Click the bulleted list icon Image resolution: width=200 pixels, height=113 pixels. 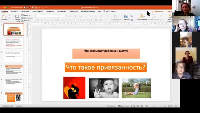[x=81, y=16]
